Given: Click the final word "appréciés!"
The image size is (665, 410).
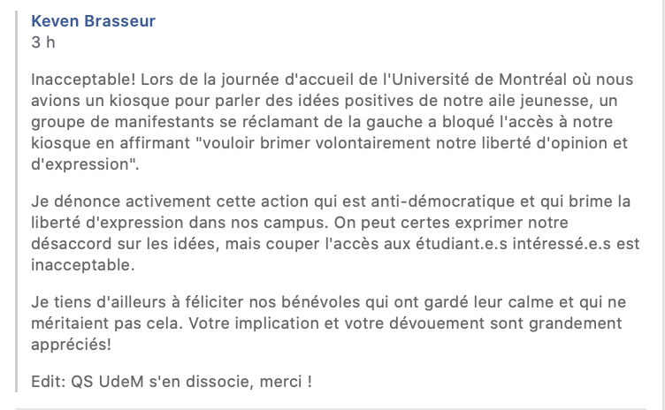Looking at the screenshot, I should [x=72, y=345].
